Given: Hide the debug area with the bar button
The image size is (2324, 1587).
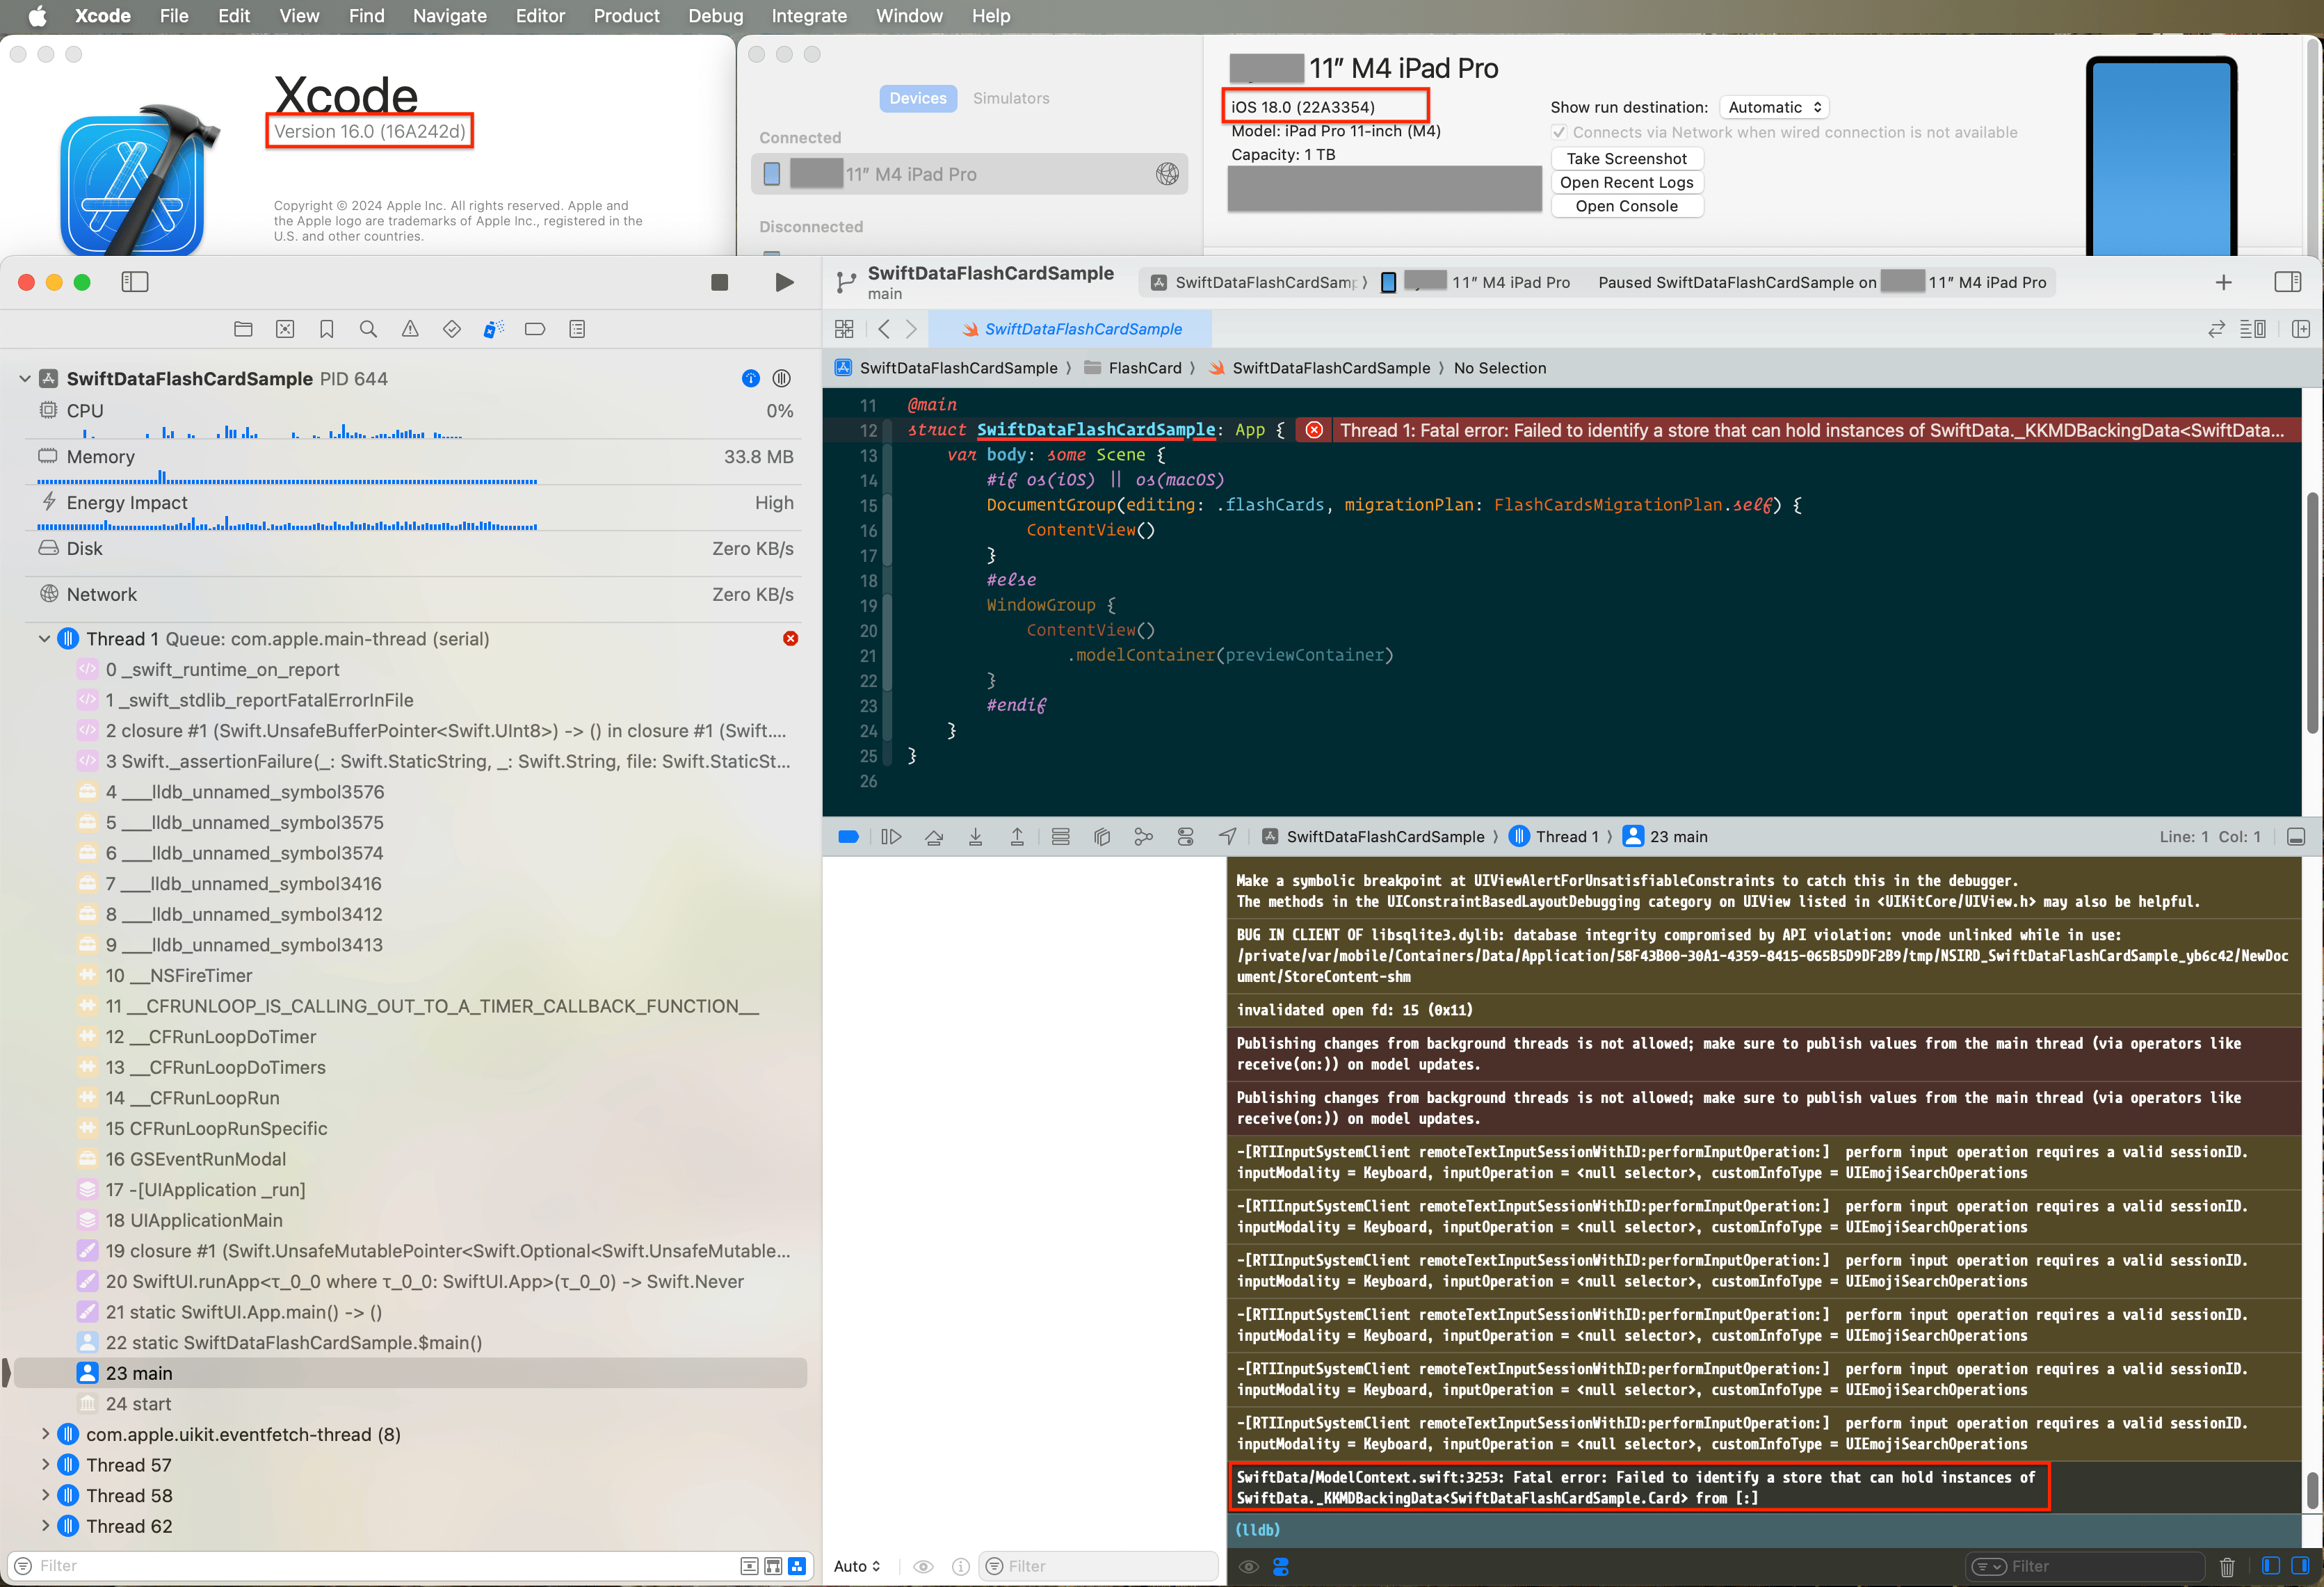Looking at the screenshot, I should (x=2296, y=837).
